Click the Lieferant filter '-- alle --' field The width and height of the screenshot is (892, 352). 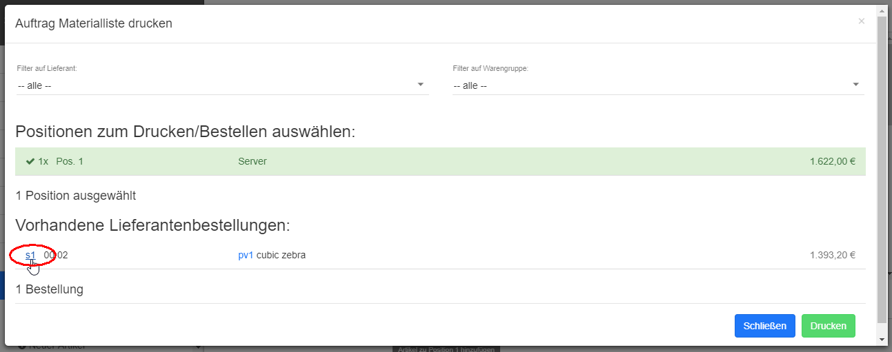click(214, 85)
